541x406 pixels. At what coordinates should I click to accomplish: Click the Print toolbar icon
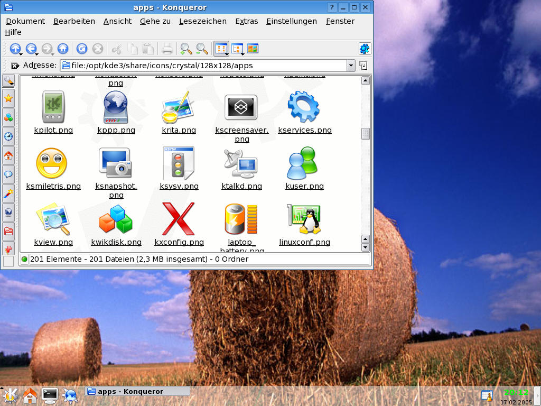167,49
